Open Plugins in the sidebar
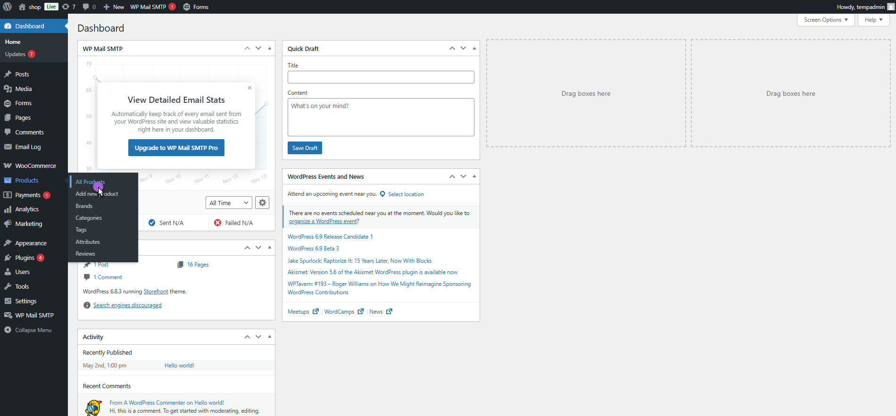The image size is (896, 416). [x=25, y=258]
